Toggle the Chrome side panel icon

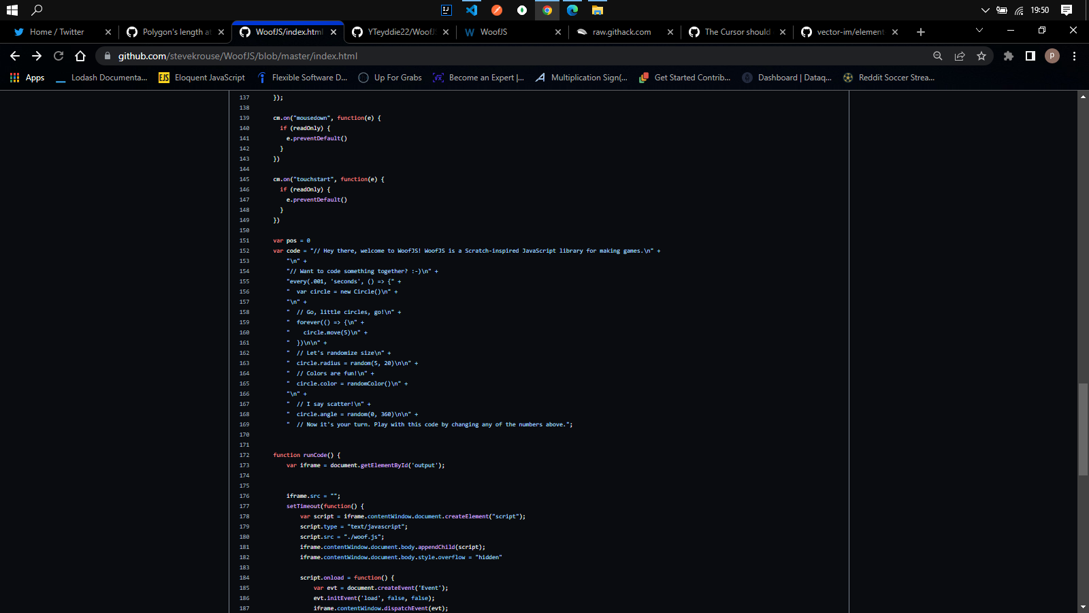click(x=1030, y=56)
